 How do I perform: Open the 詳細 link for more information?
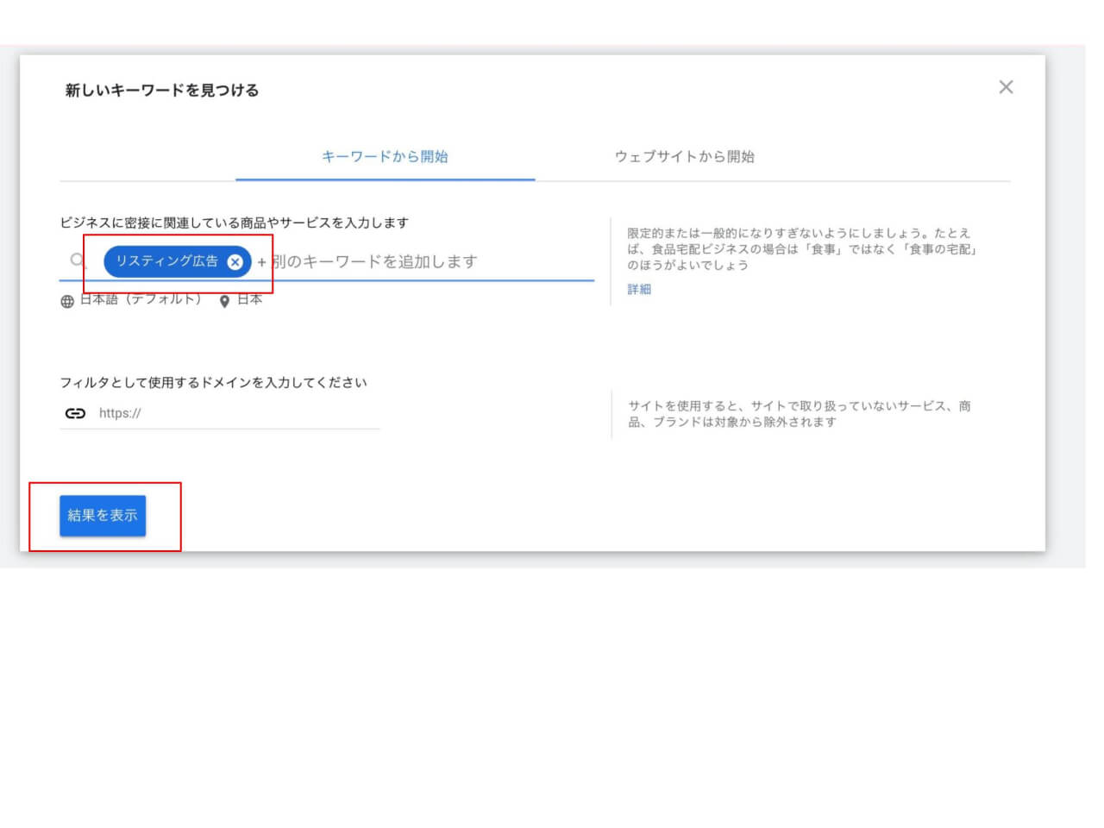tap(640, 290)
